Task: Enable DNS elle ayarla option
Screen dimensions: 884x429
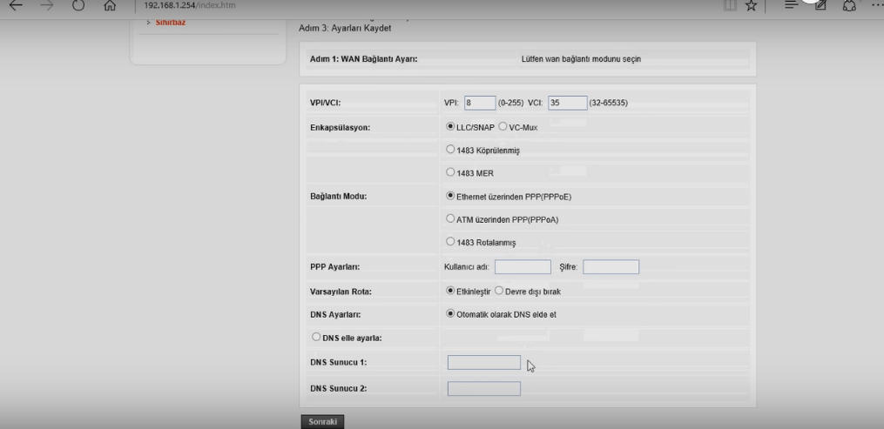Action: click(x=314, y=338)
